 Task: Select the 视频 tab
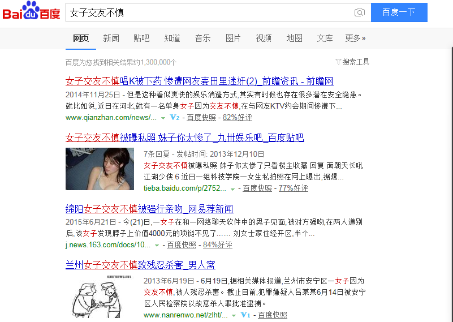(x=264, y=38)
